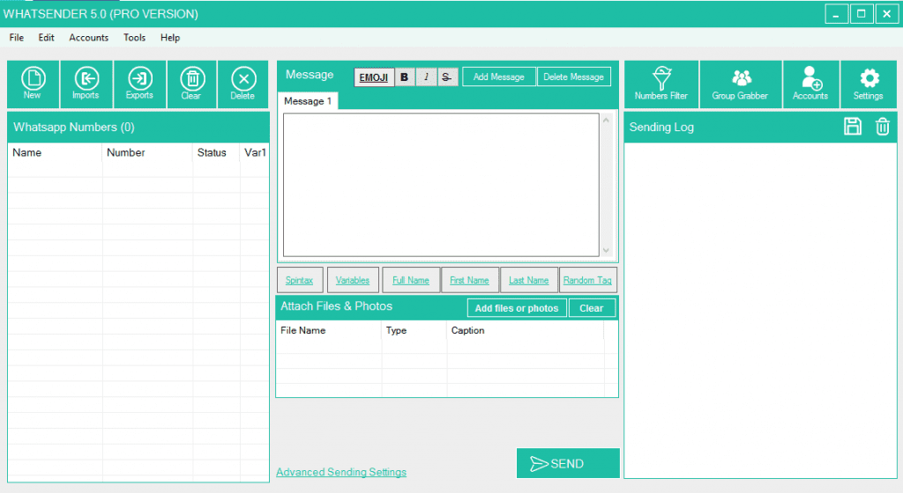Delete the sending log entries
Viewport: 903px width, 493px height.
coord(882,127)
